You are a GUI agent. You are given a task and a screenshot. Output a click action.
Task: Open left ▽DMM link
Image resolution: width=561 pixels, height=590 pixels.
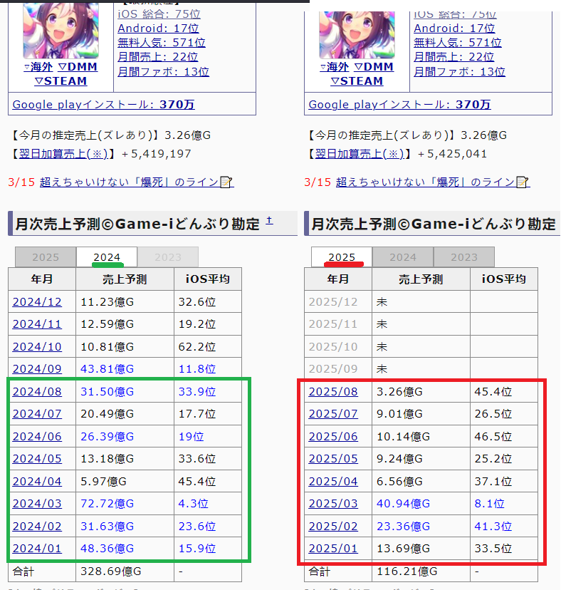tap(78, 67)
